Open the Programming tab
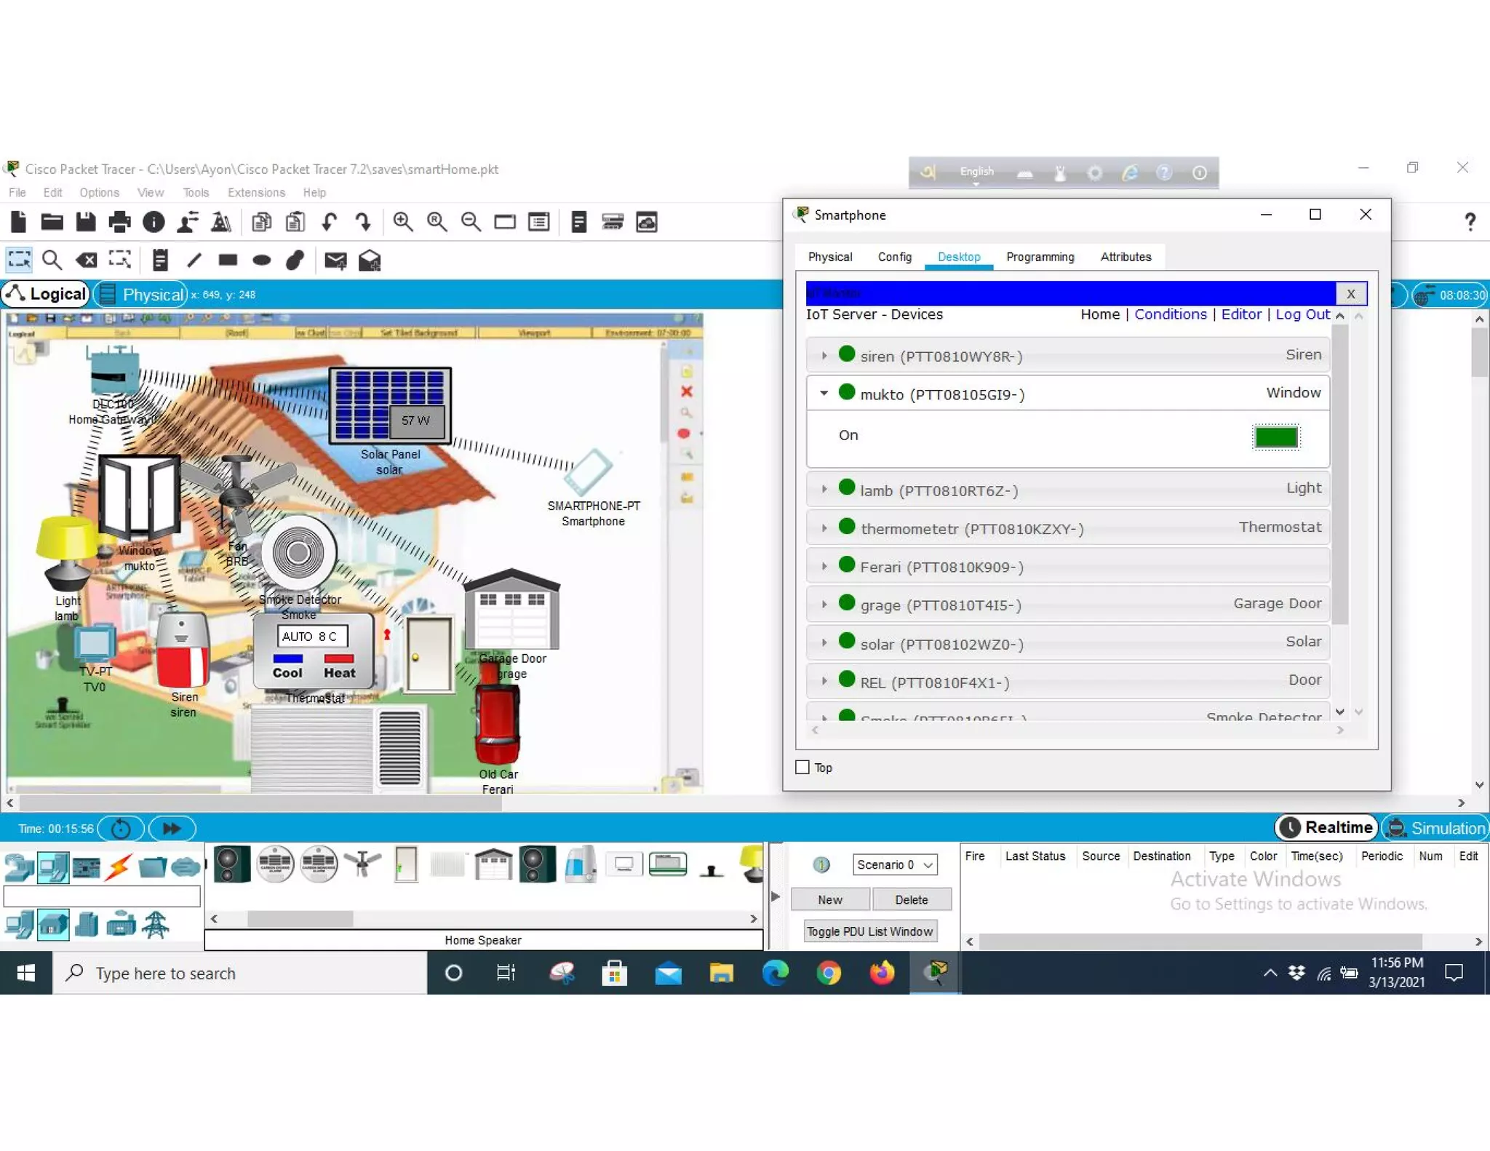The width and height of the screenshot is (1490, 1151). tap(1040, 257)
